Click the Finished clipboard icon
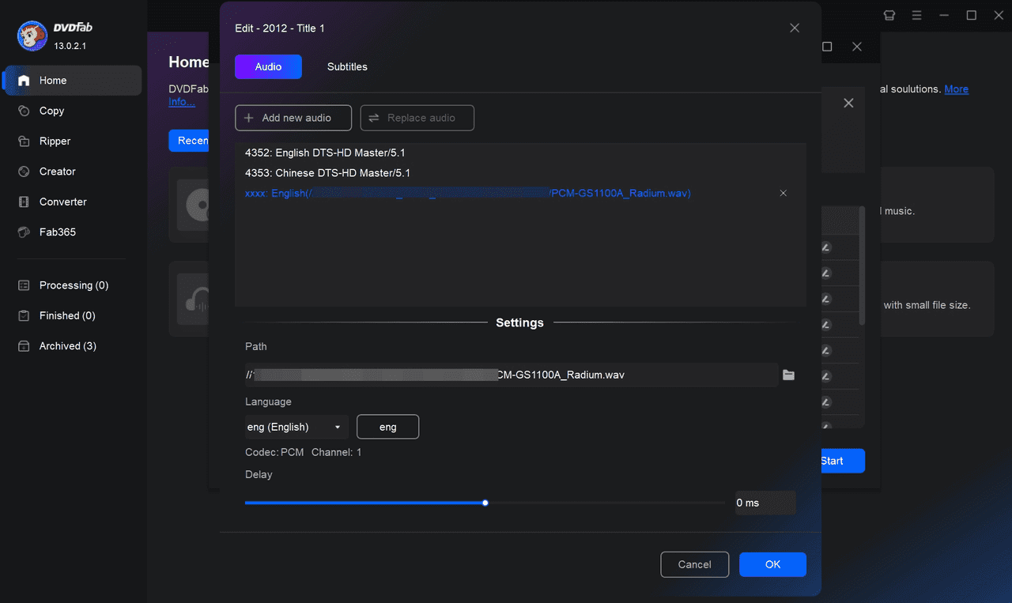This screenshot has height=603, width=1012. coord(24,315)
